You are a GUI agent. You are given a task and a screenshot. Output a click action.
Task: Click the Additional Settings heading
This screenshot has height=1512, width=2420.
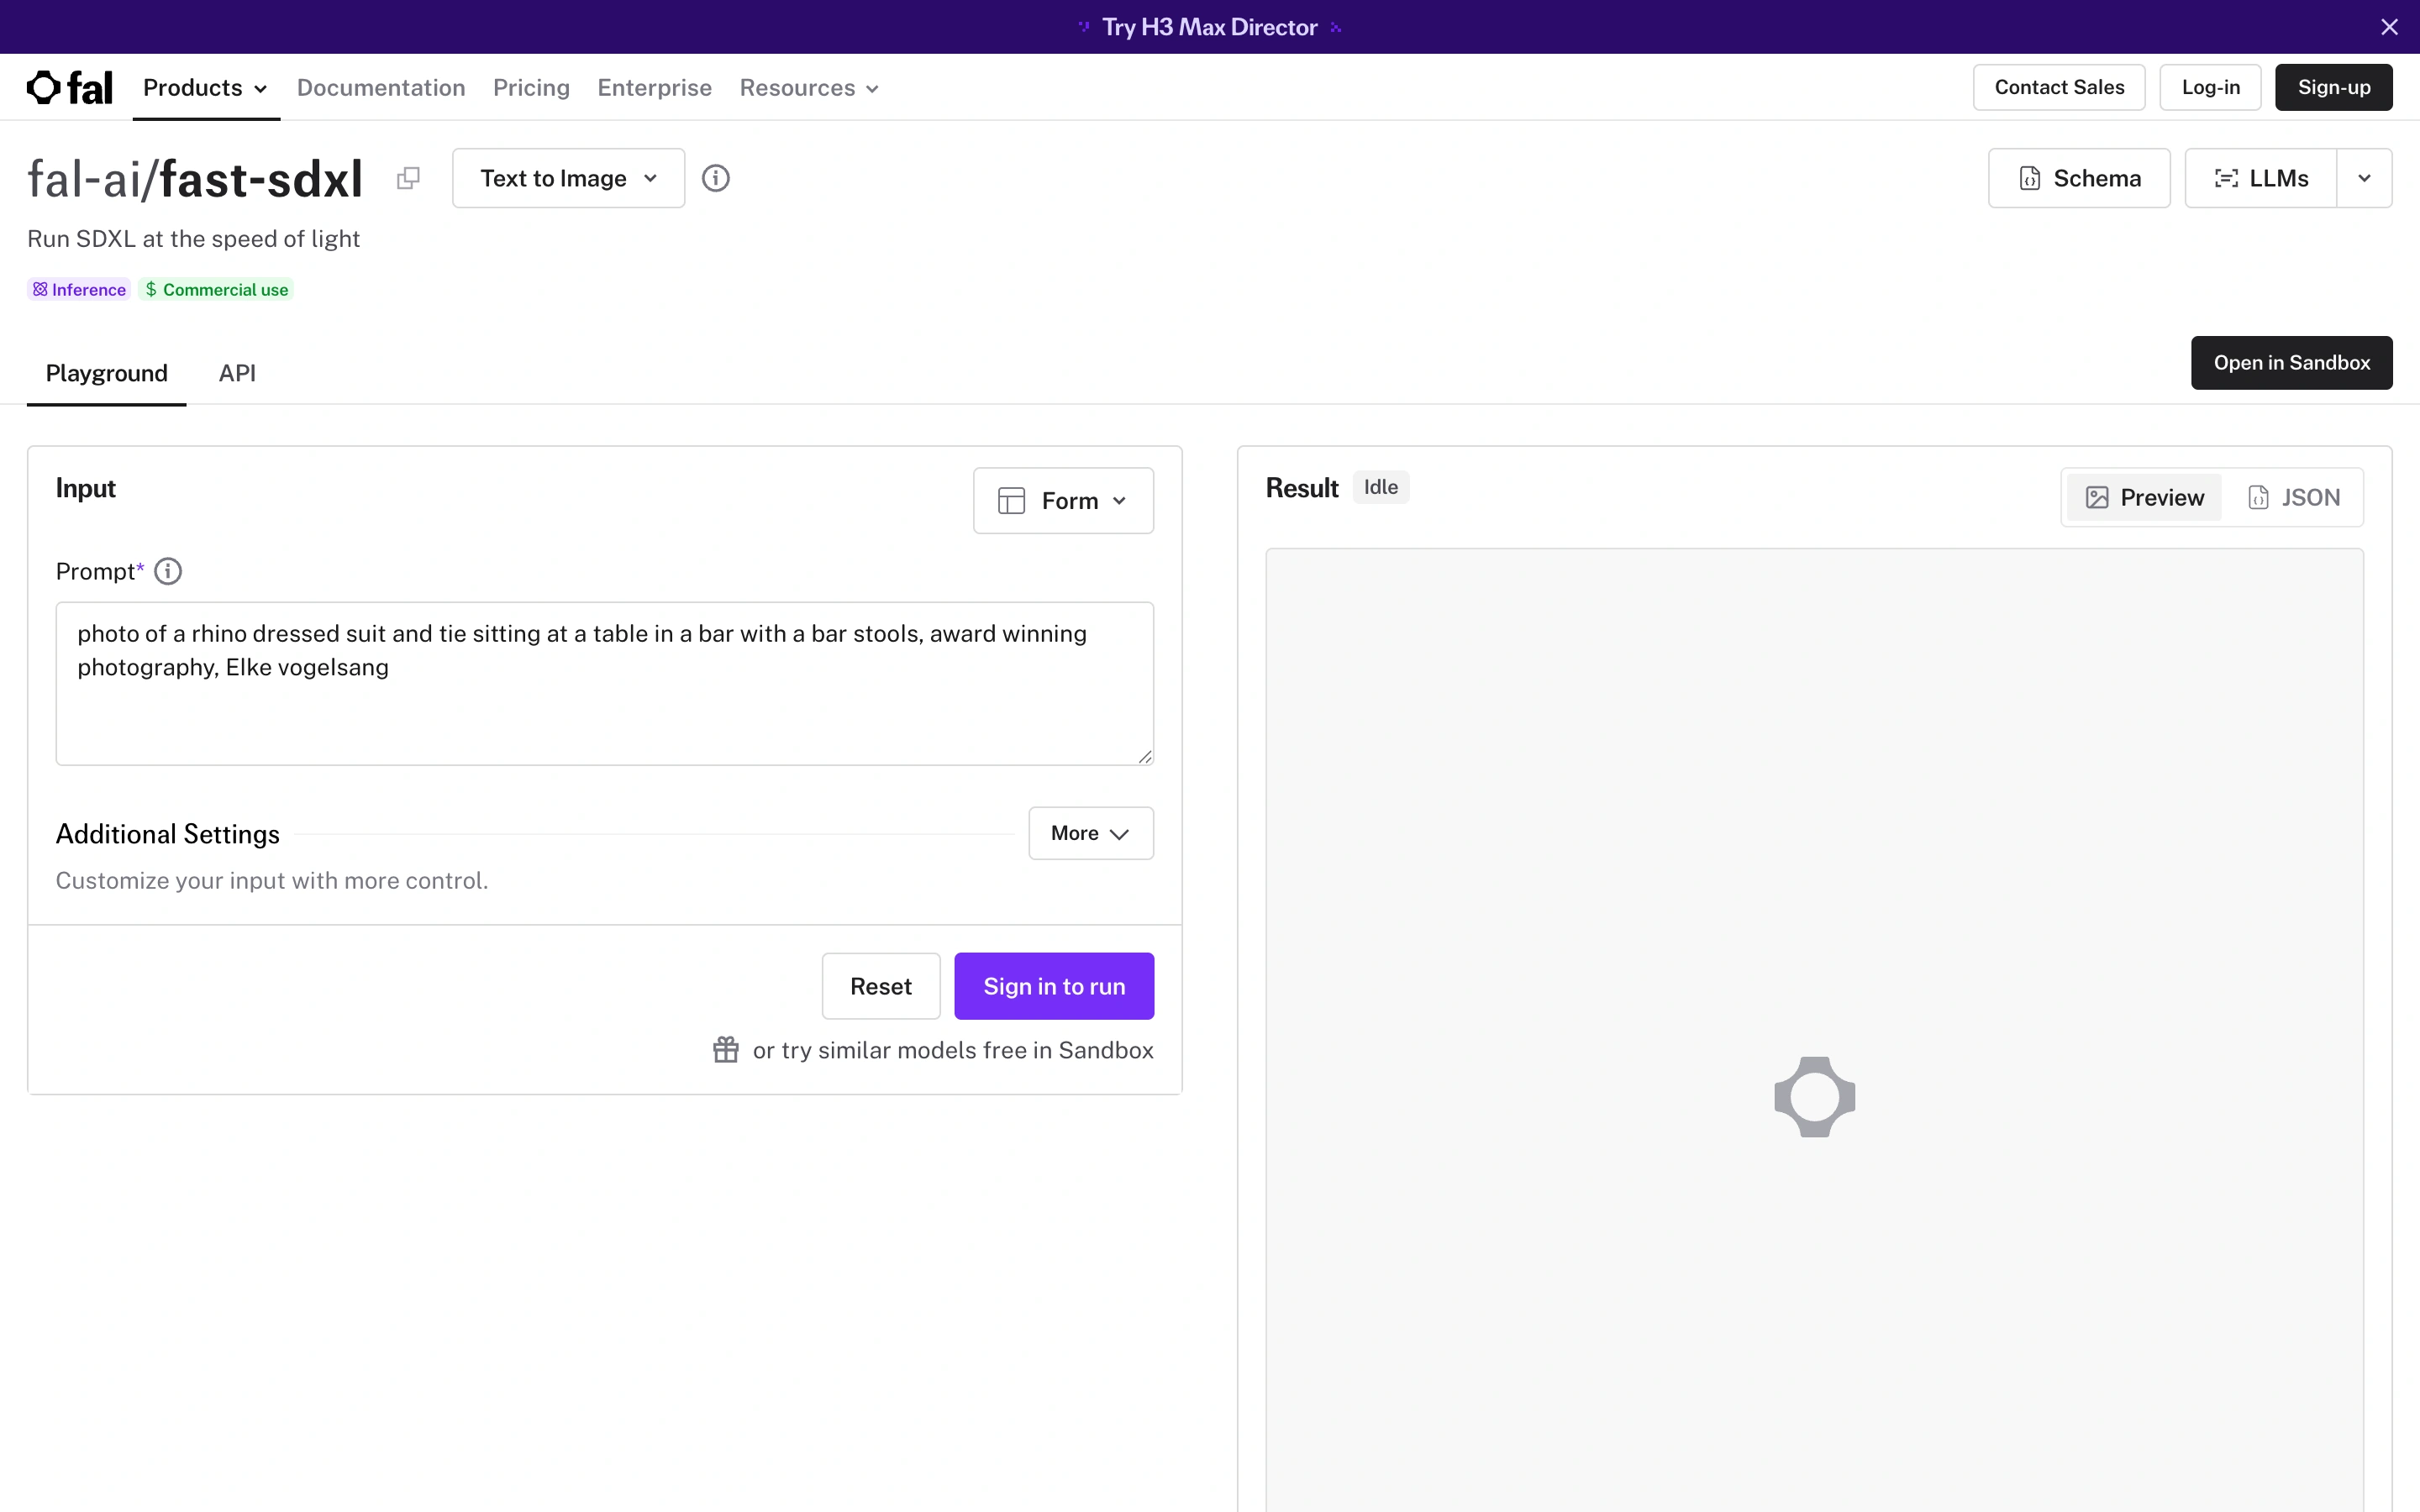point(168,834)
